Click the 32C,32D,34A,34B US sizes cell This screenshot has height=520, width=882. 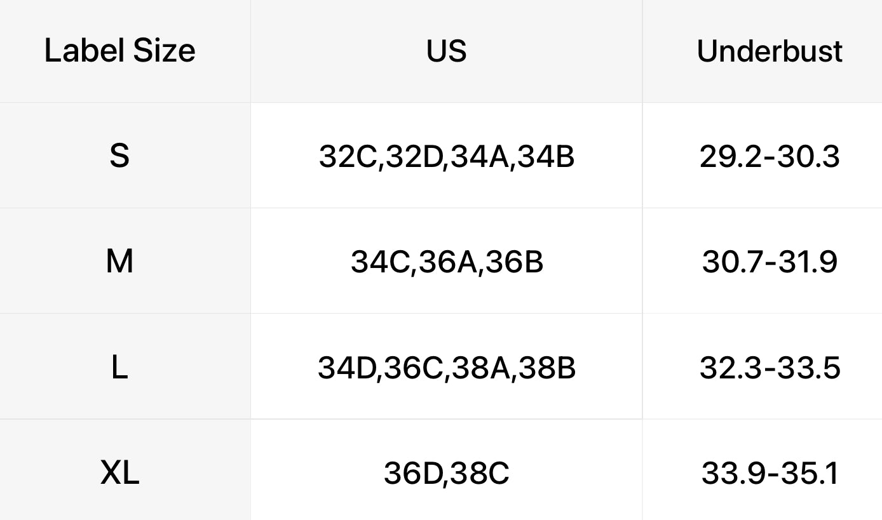tap(446, 156)
